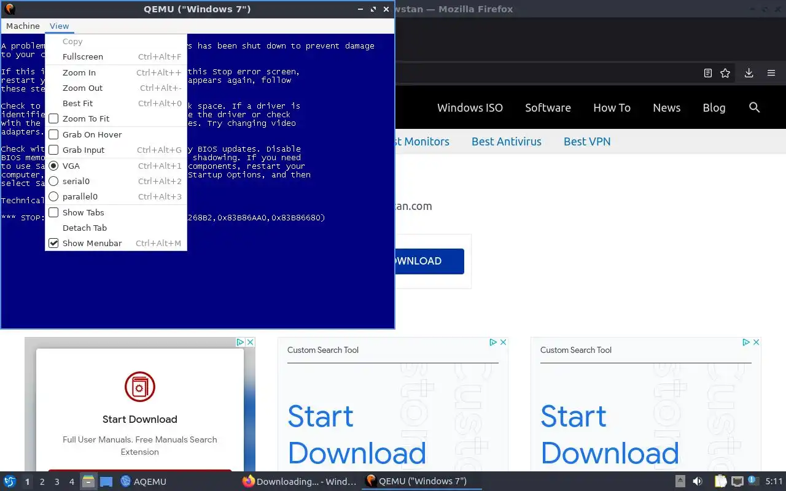
Task: Open the Firefox downloads panel icon
Action: coord(749,73)
